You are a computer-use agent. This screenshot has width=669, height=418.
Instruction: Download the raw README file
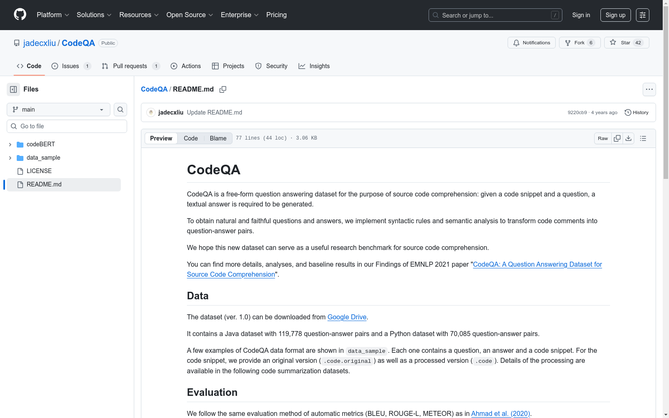click(x=628, y=138)
